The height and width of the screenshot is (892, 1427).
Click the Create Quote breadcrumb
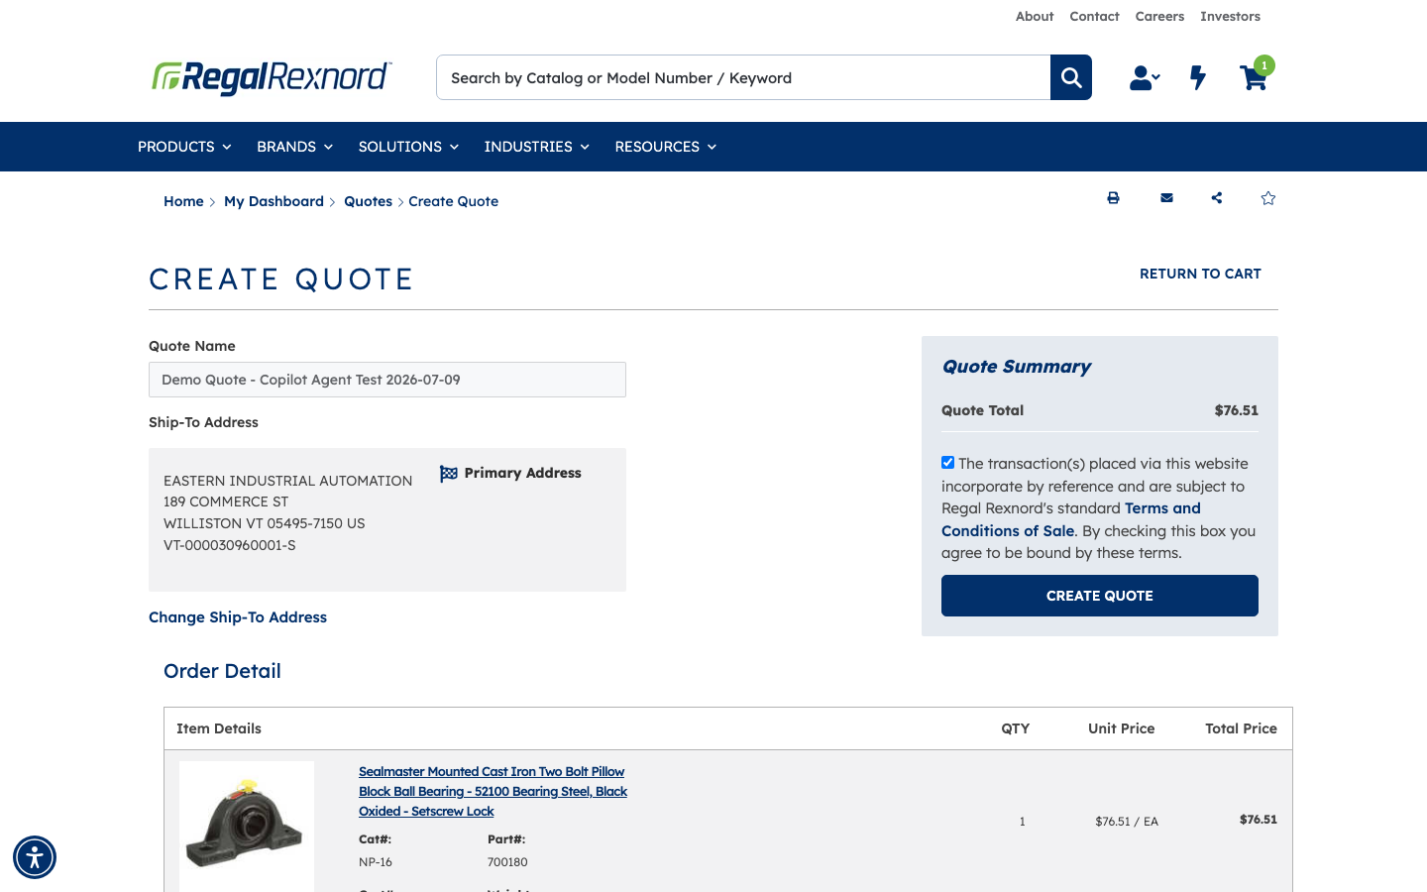453,201
